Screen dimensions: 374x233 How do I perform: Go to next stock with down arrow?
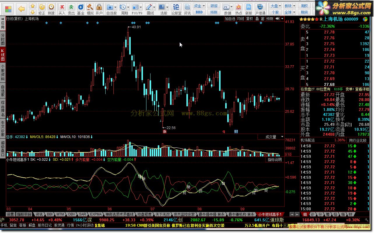[33, 12]
